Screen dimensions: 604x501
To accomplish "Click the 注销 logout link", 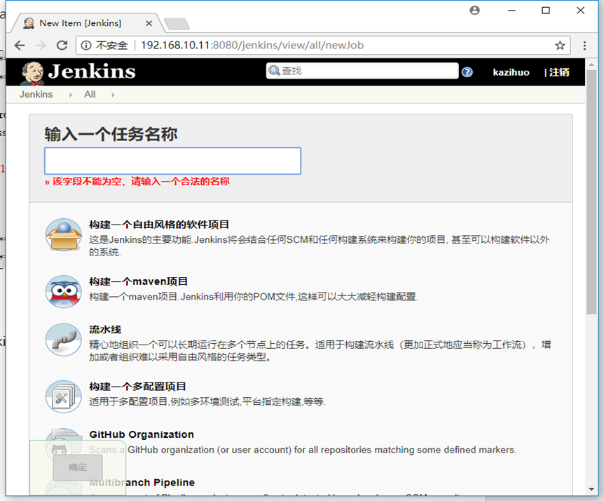I will pos(559,72).
